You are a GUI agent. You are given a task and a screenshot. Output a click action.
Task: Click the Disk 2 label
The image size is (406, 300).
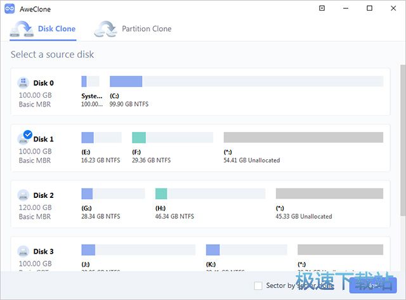point(44,195)
